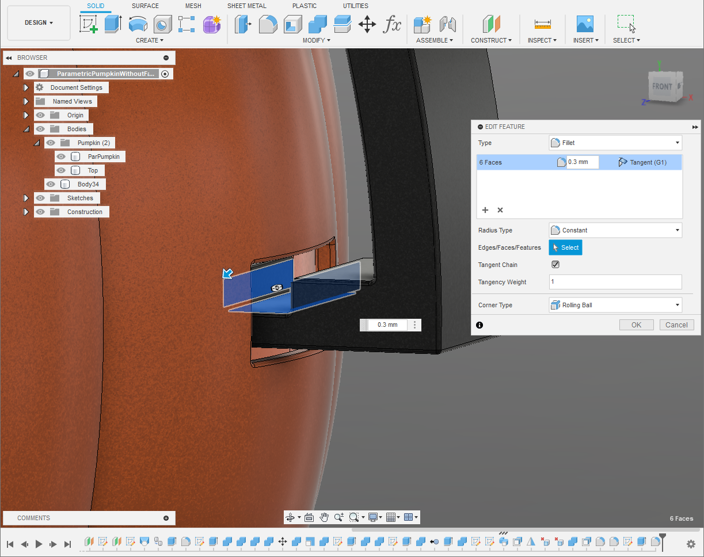Expand the Document Settings node
Viewport: 704px width, 557px height.
26,87
